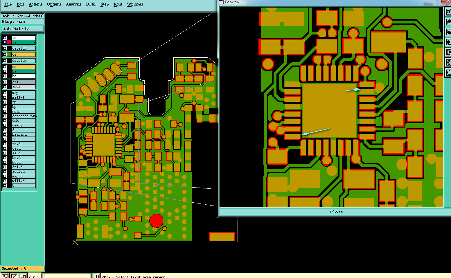Screen dimensions: 451x278
Task: Toggle visibility checkbox for layer 'ss'
Action: click(5, 67)
